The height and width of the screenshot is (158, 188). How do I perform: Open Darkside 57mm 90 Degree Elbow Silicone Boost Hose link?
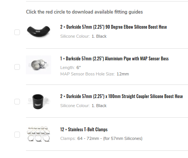(x=117, y=27)
